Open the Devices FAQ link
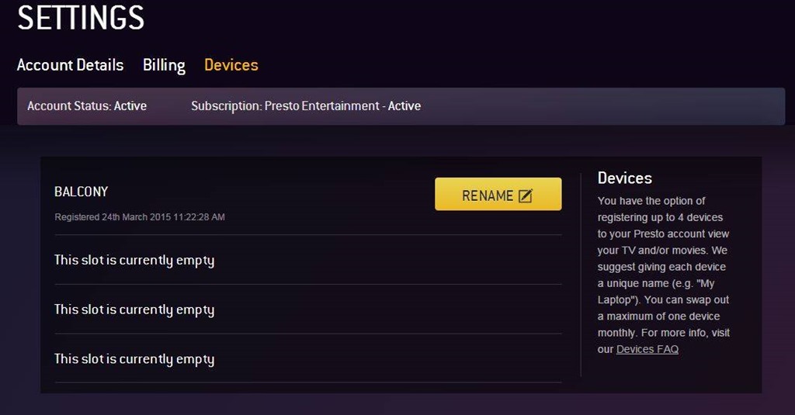Screen dimensions: 795x415 point(647,349)
